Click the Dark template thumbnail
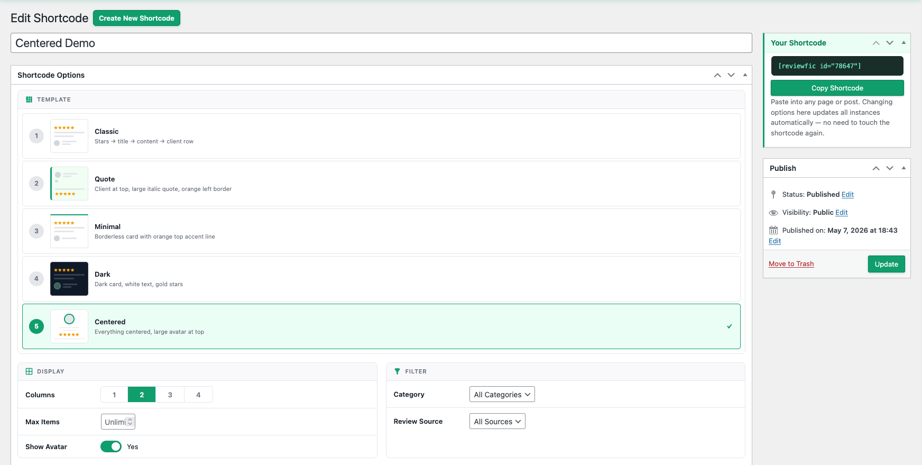The height and width of the screenshot is (465, 922). [x=69, y=279]
